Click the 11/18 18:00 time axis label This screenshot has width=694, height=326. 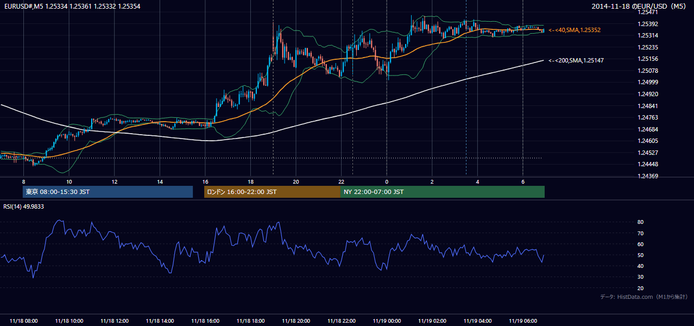(250, 321)
